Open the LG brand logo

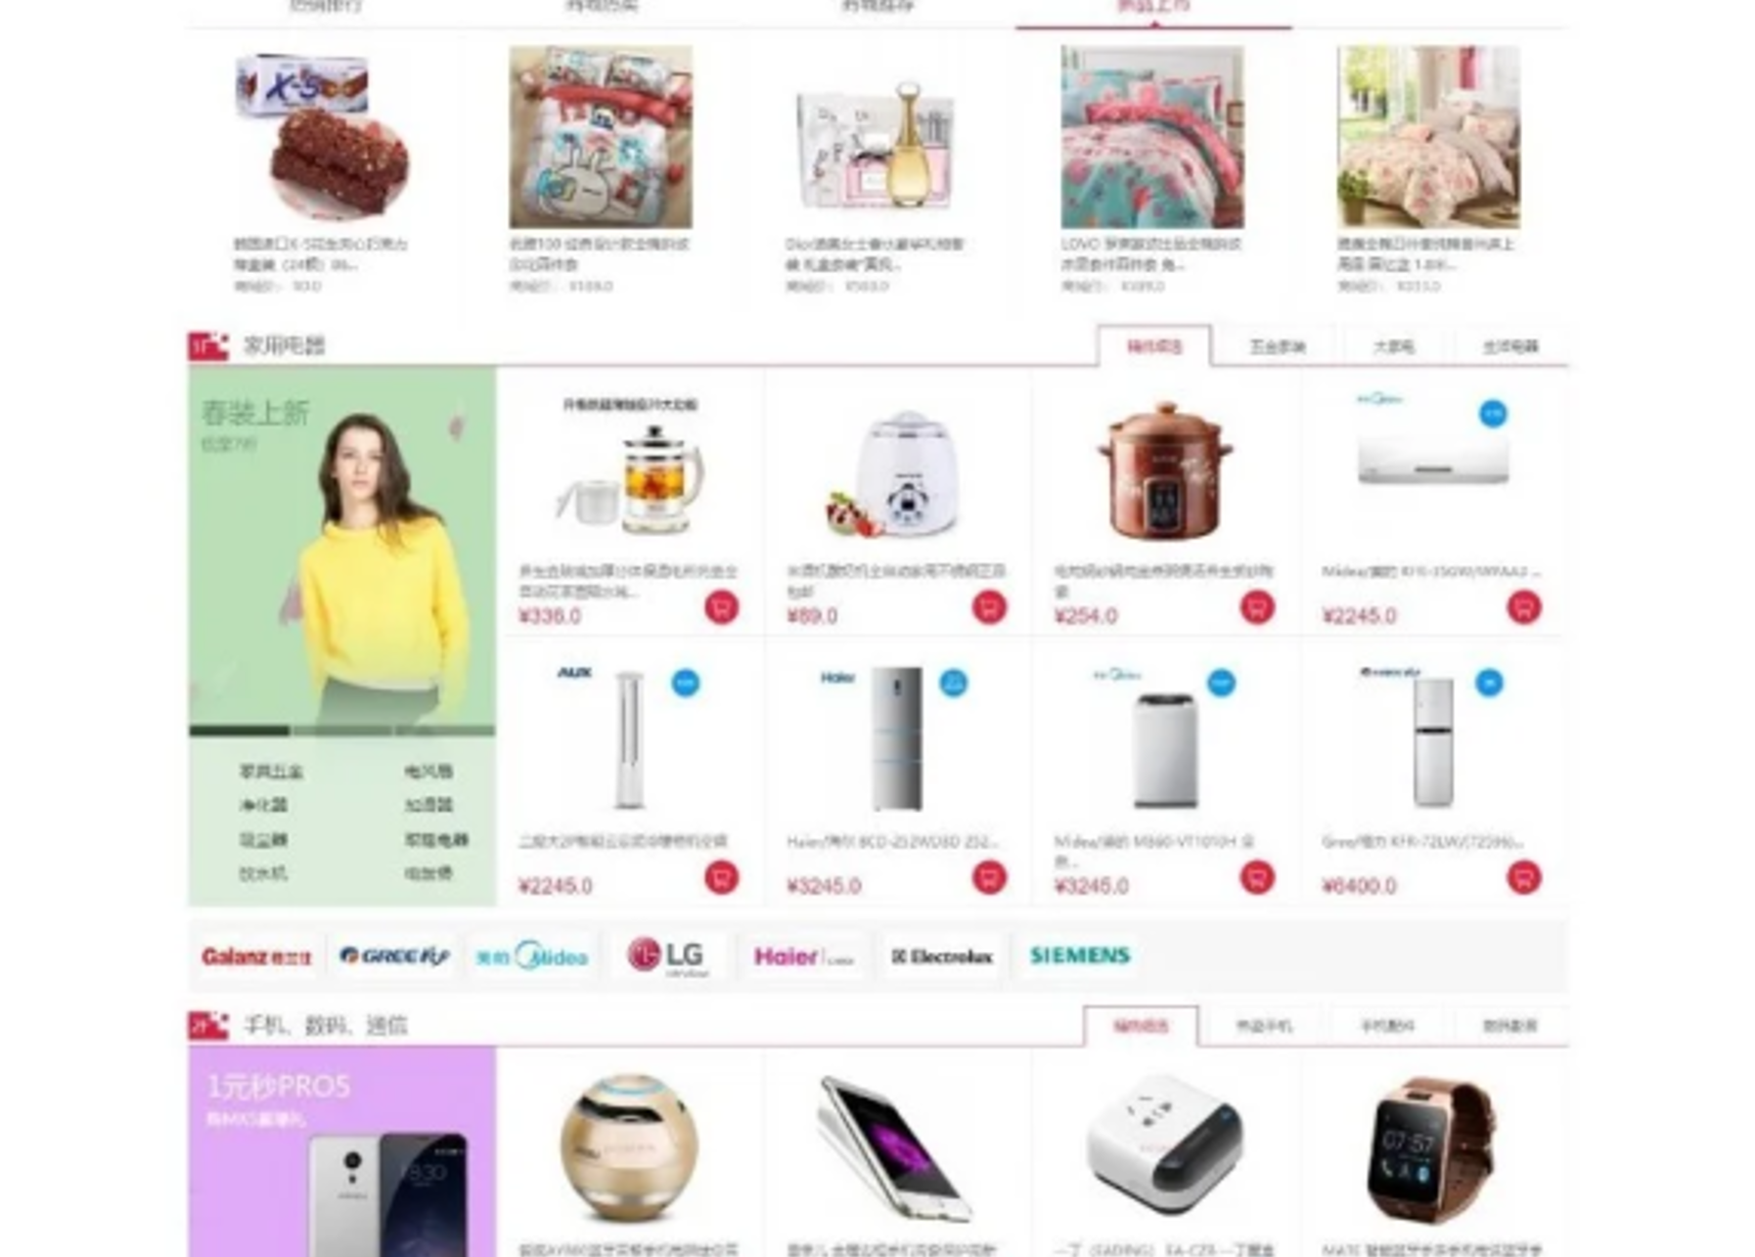coord(668,955)
